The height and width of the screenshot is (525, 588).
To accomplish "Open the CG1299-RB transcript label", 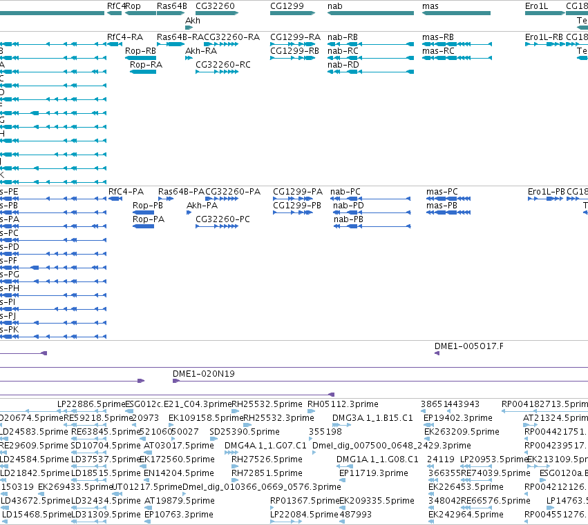I will click(x=294, y=51).
